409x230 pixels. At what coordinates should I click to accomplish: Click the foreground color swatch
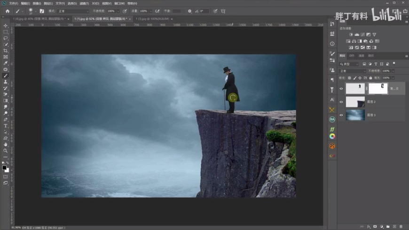(4, 168)
